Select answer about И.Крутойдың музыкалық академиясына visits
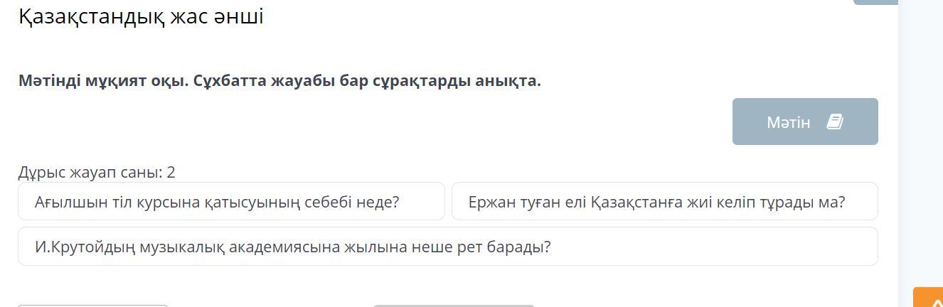Viewport: 943px width, 307px height. (x=448, y=247)
